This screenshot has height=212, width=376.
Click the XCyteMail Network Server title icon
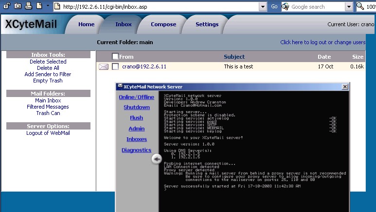(x=120, y=86)
